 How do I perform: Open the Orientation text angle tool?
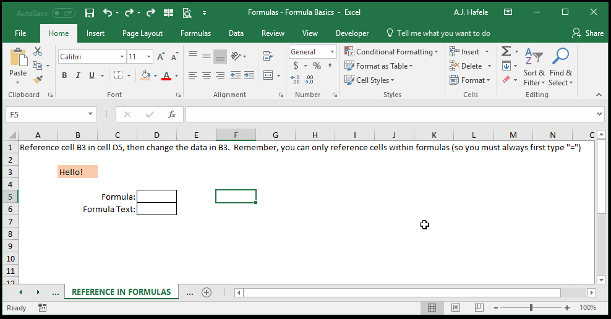[x=236, y=56]
